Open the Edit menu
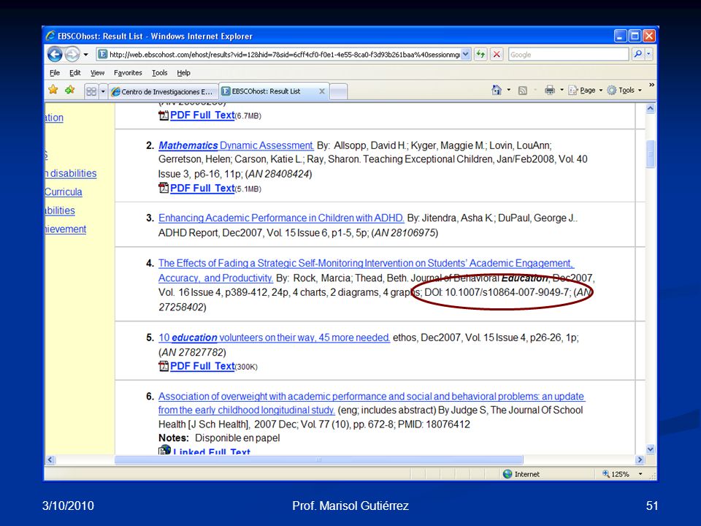Viewport: 701px width, 526px height. click(x=74, y=73)
